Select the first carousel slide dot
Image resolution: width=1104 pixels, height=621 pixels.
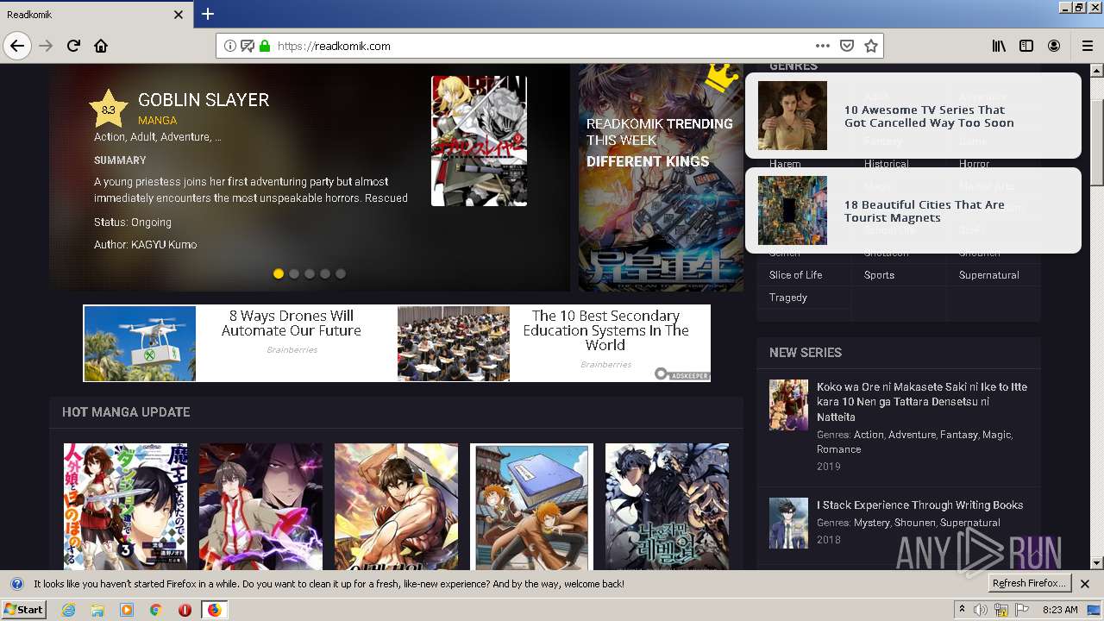(279, 273)
